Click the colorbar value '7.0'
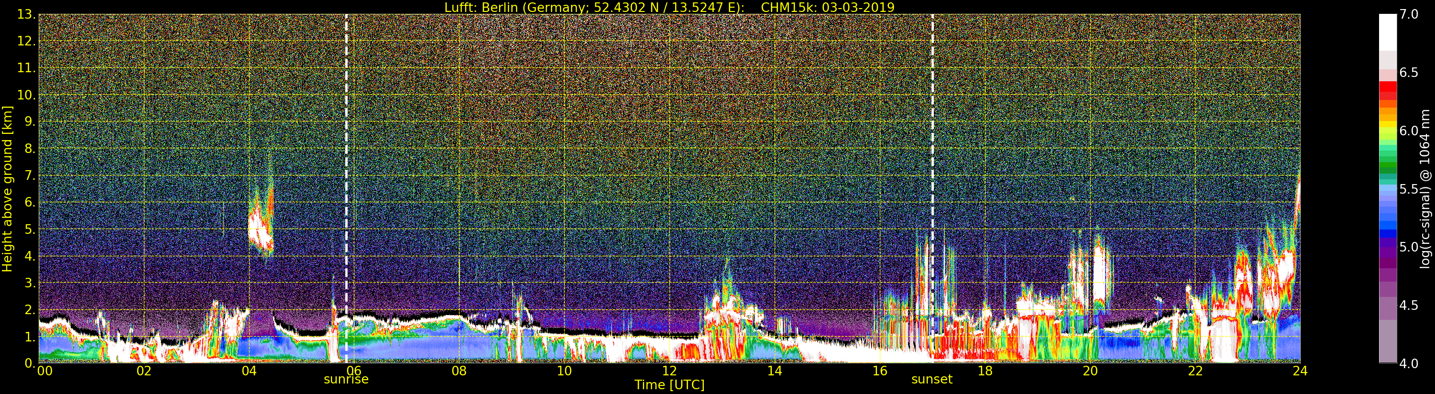The image size is (1435, 394). point(1409,14)
